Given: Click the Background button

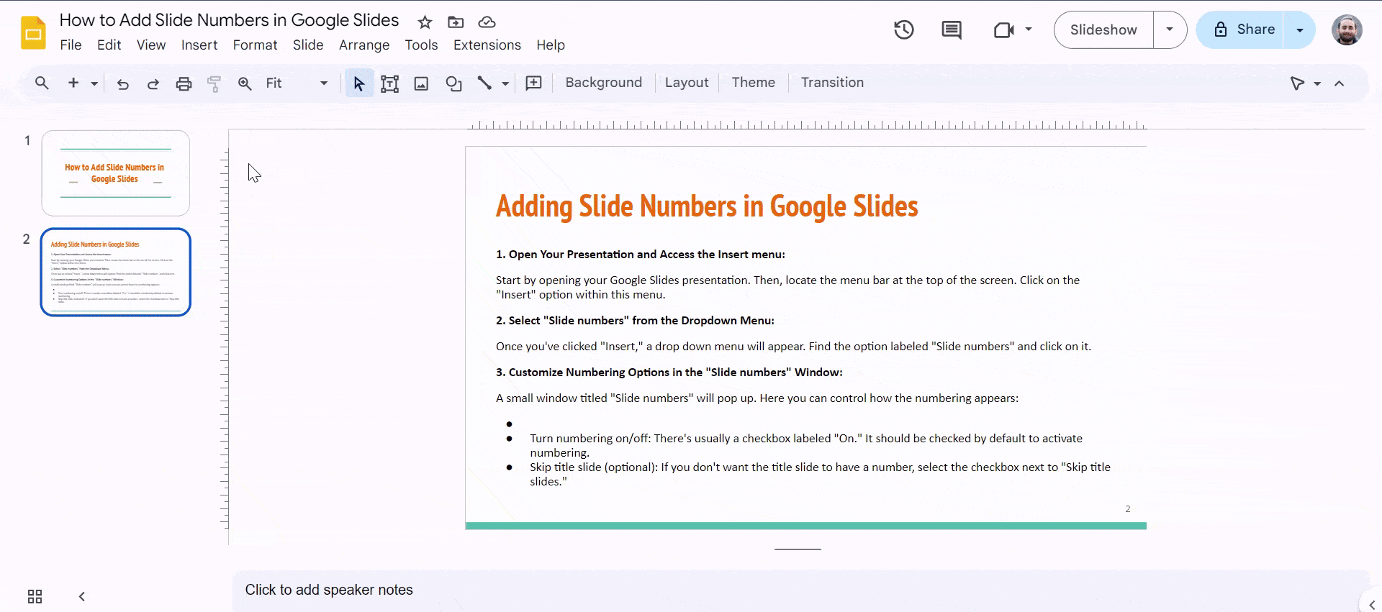Looking at the screenshot, I should point(603,83).
